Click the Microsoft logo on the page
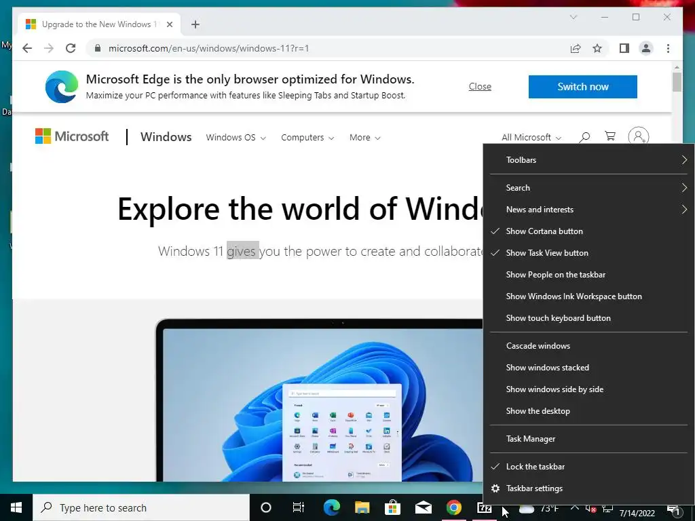The image size is (695, 521). [x=72, y=136]
